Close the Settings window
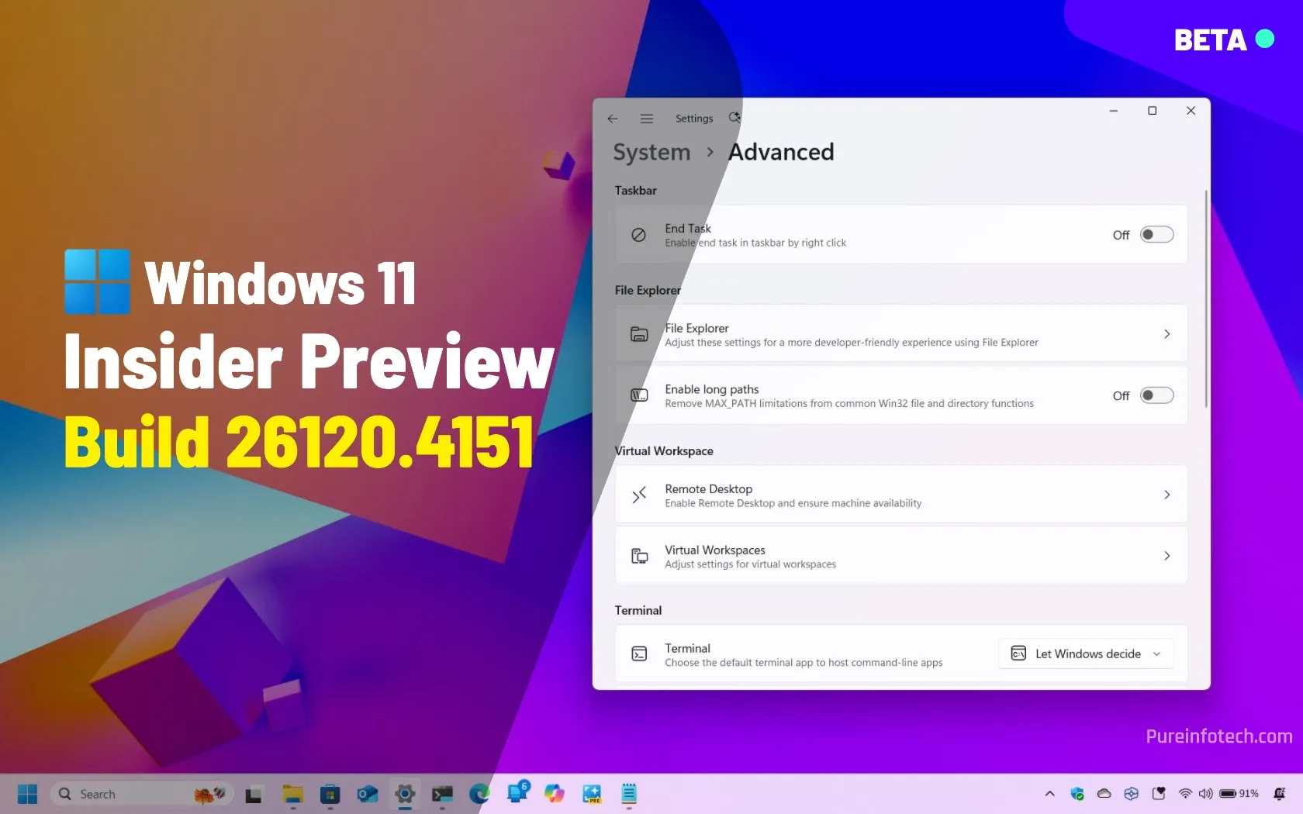Viewport: 1303px width, 814px height. pos(1191,111)
